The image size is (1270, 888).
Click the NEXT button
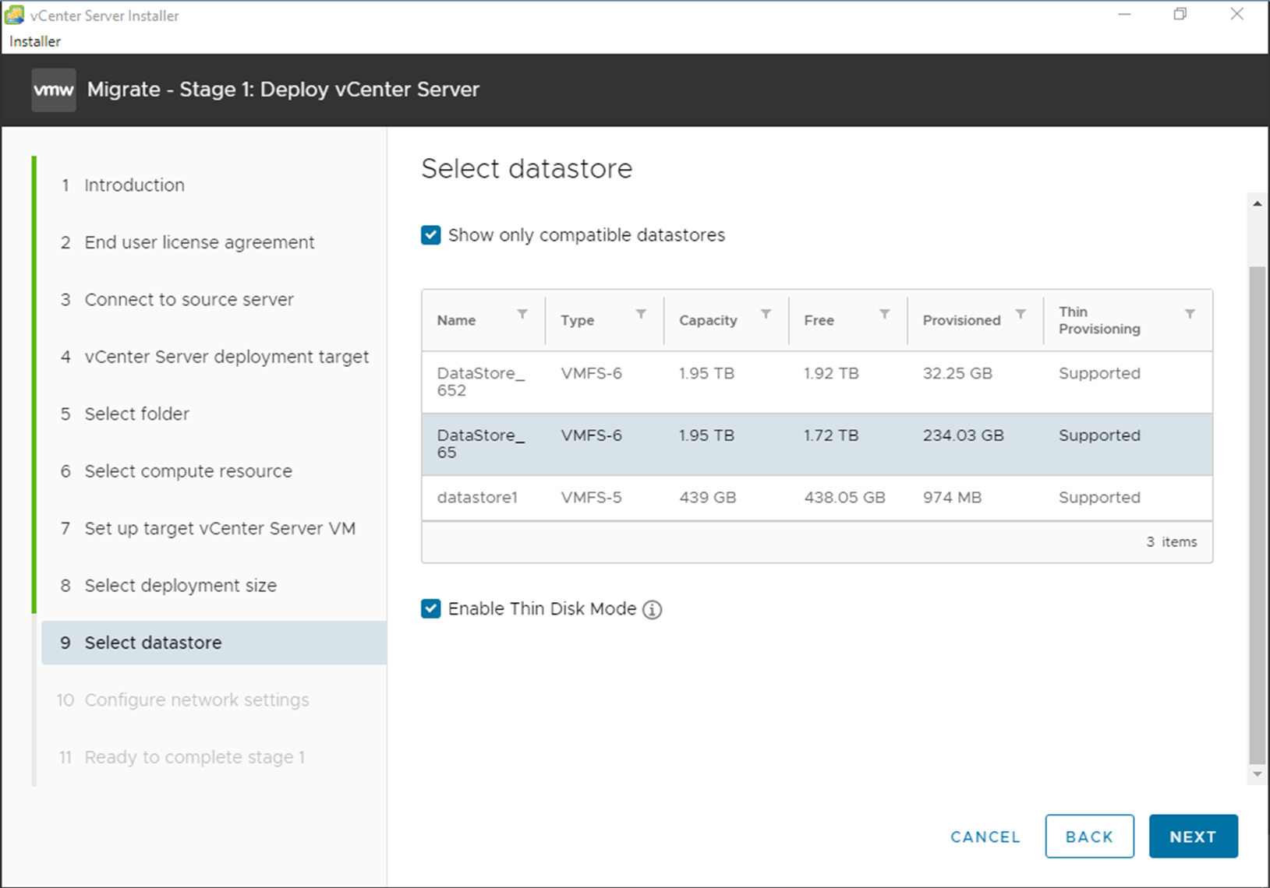[1193, 837]
